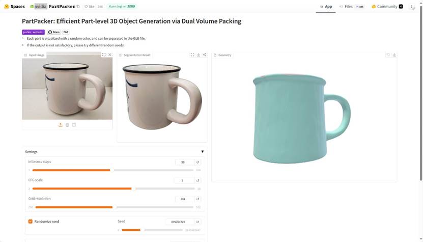Download the Geometry 3D model
The width and height of the screenshot is (423, 242).
pyautogui.click(x=394, y=55)
